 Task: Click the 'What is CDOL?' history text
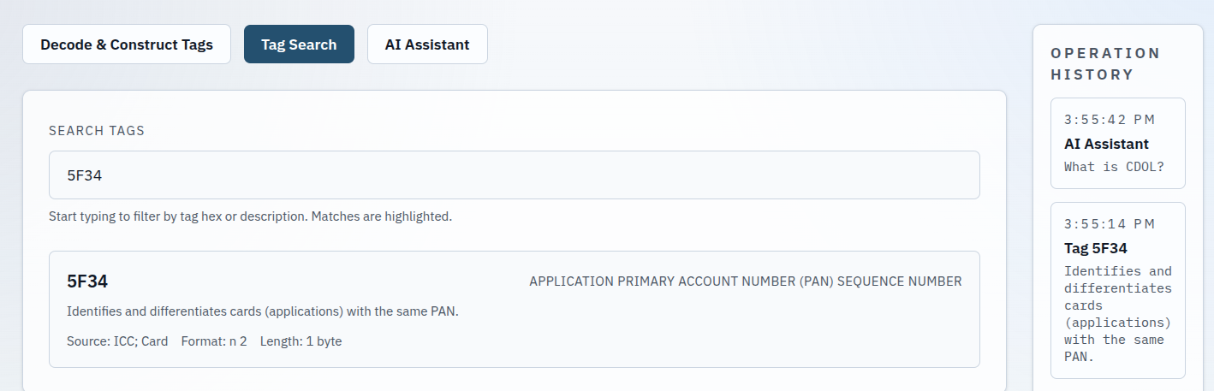point(1114,167)
